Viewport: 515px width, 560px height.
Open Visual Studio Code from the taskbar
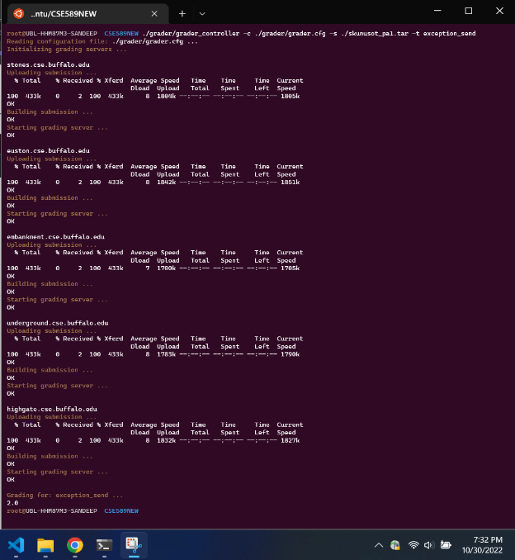coord(16,545)
